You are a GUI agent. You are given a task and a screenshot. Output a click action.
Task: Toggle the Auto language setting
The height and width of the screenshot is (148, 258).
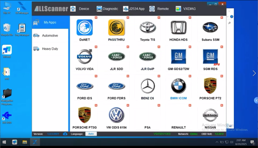[91, 134]
